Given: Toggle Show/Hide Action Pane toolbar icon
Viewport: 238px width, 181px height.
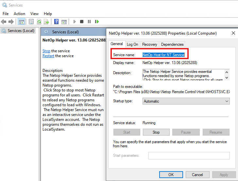Looking at the screenshot, I should pyautogui.click(x=64, y=22).
